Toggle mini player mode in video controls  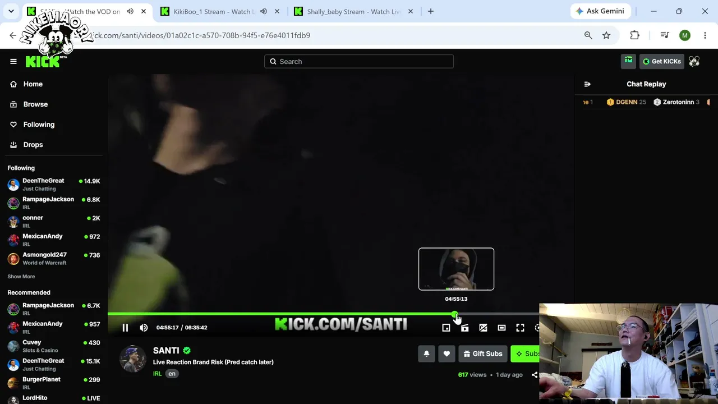pyautogui.click(x=446, y=328)
